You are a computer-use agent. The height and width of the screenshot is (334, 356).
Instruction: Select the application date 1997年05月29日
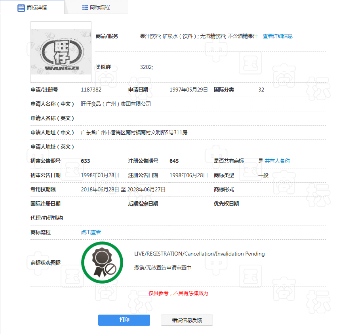click(x=188, y=90)
